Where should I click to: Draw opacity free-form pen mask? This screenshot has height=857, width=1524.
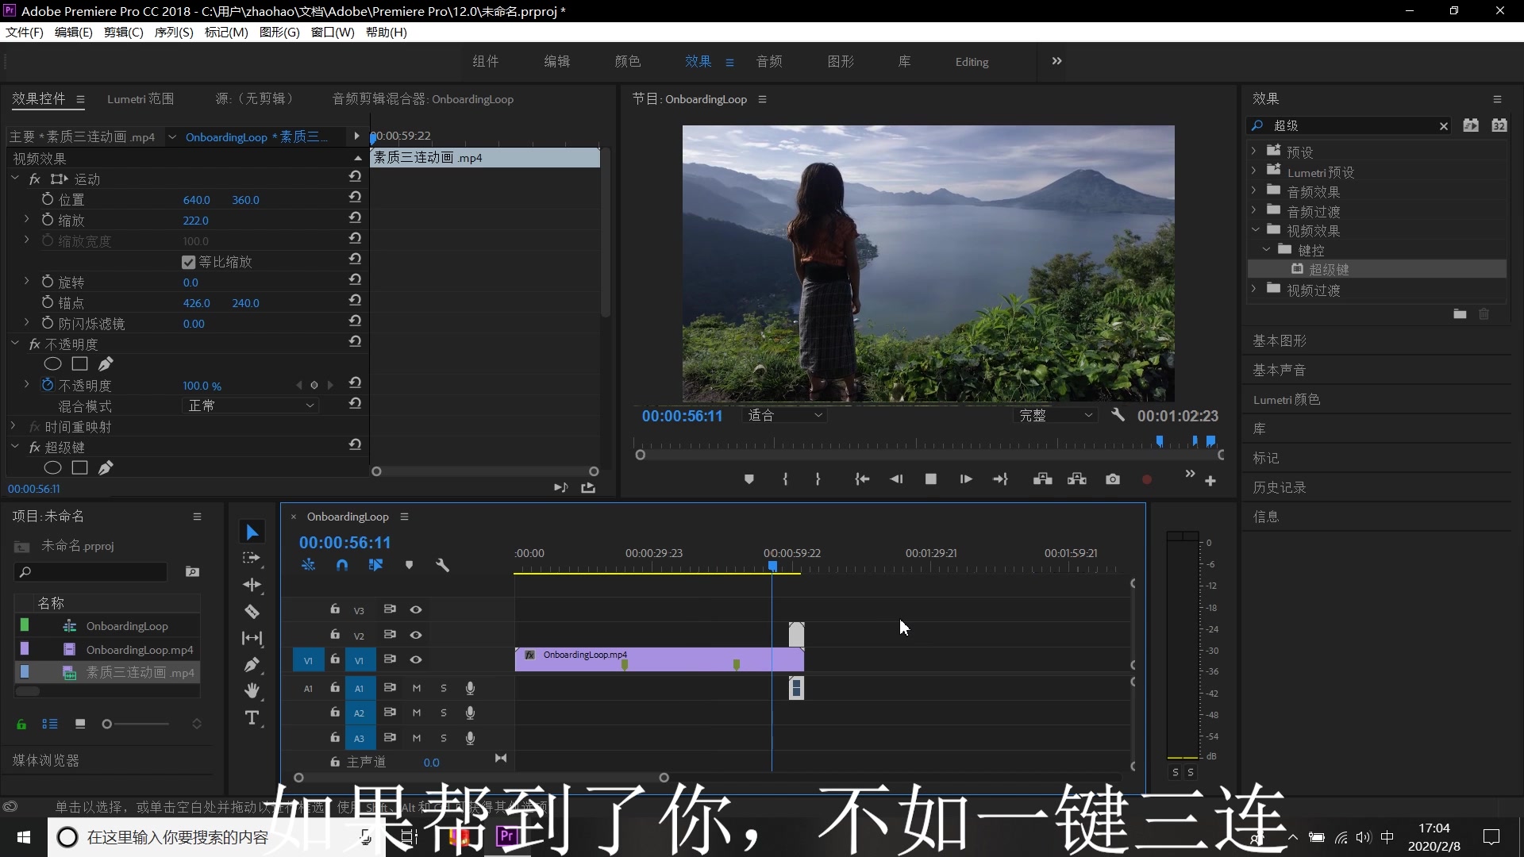pyautogui.click(x=106, y=363)
